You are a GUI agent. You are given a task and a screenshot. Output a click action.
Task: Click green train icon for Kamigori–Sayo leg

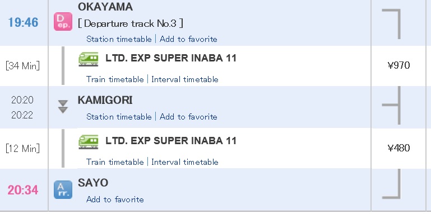pos(88,142)
